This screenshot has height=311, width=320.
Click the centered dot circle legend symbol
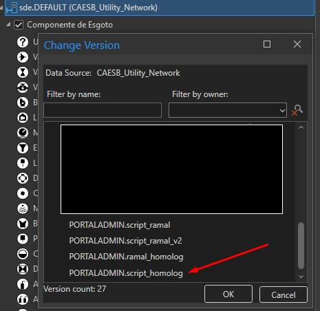coord(23,193)
